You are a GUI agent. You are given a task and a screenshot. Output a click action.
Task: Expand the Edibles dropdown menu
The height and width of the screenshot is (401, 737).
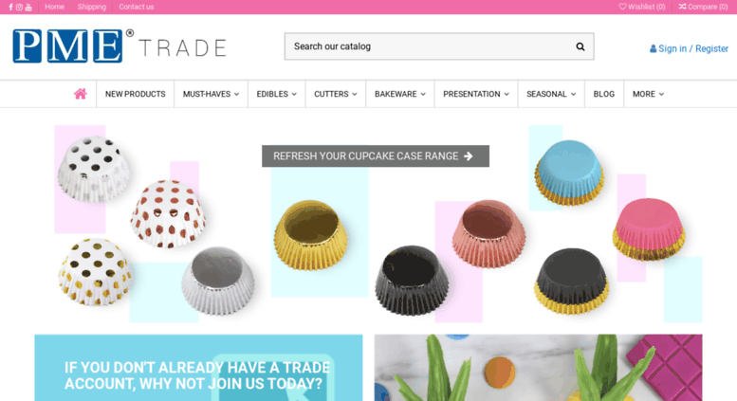(x=276, y=94)
